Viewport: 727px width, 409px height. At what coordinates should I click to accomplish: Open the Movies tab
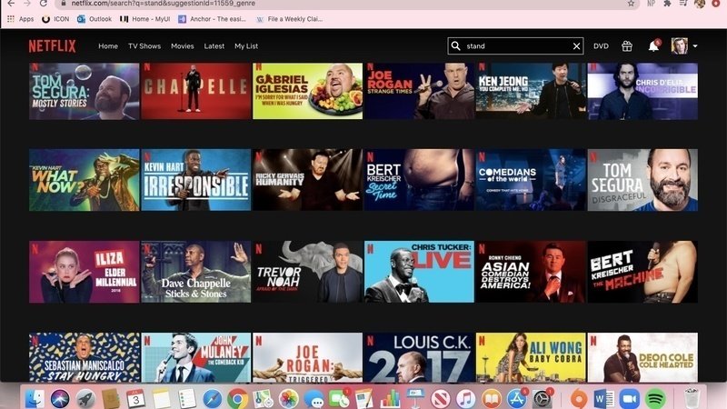[x=183, y=46]
